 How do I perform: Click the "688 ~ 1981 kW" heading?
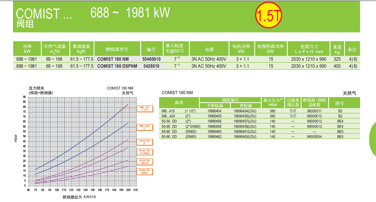130,13
